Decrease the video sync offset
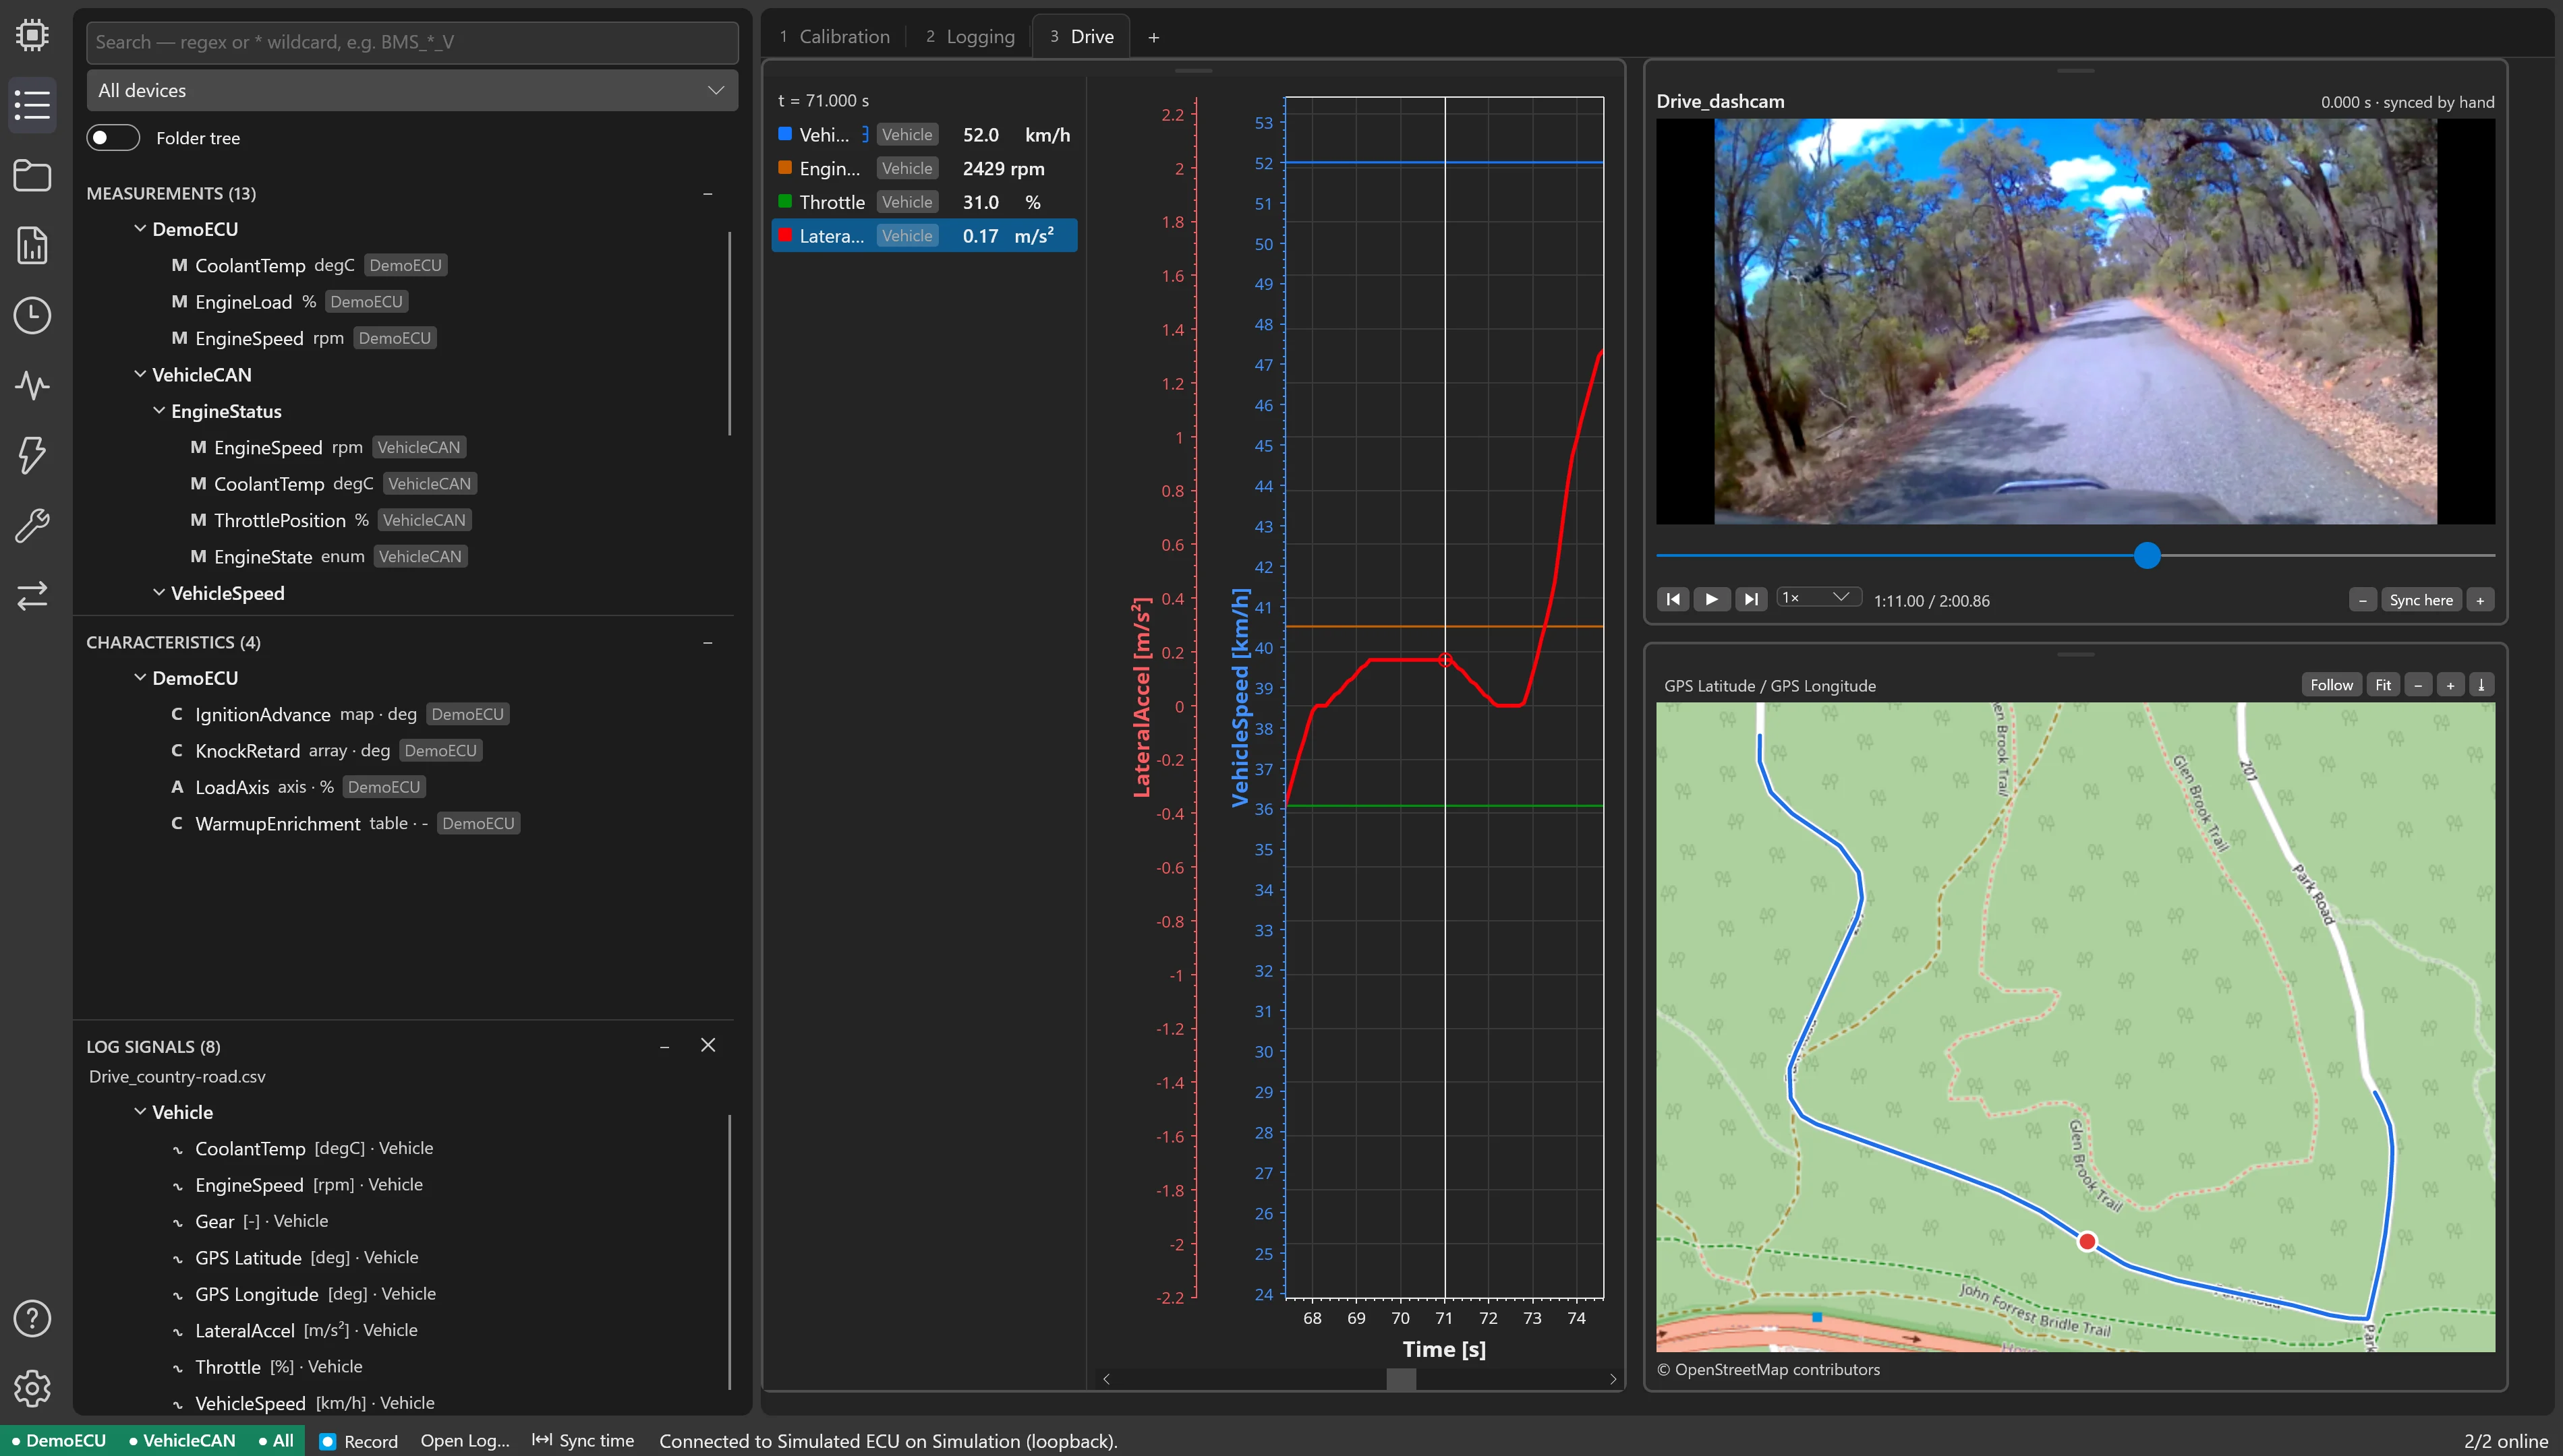Image resolution: width=2563 pixels, height=1456 pixels. [2362, 600]
